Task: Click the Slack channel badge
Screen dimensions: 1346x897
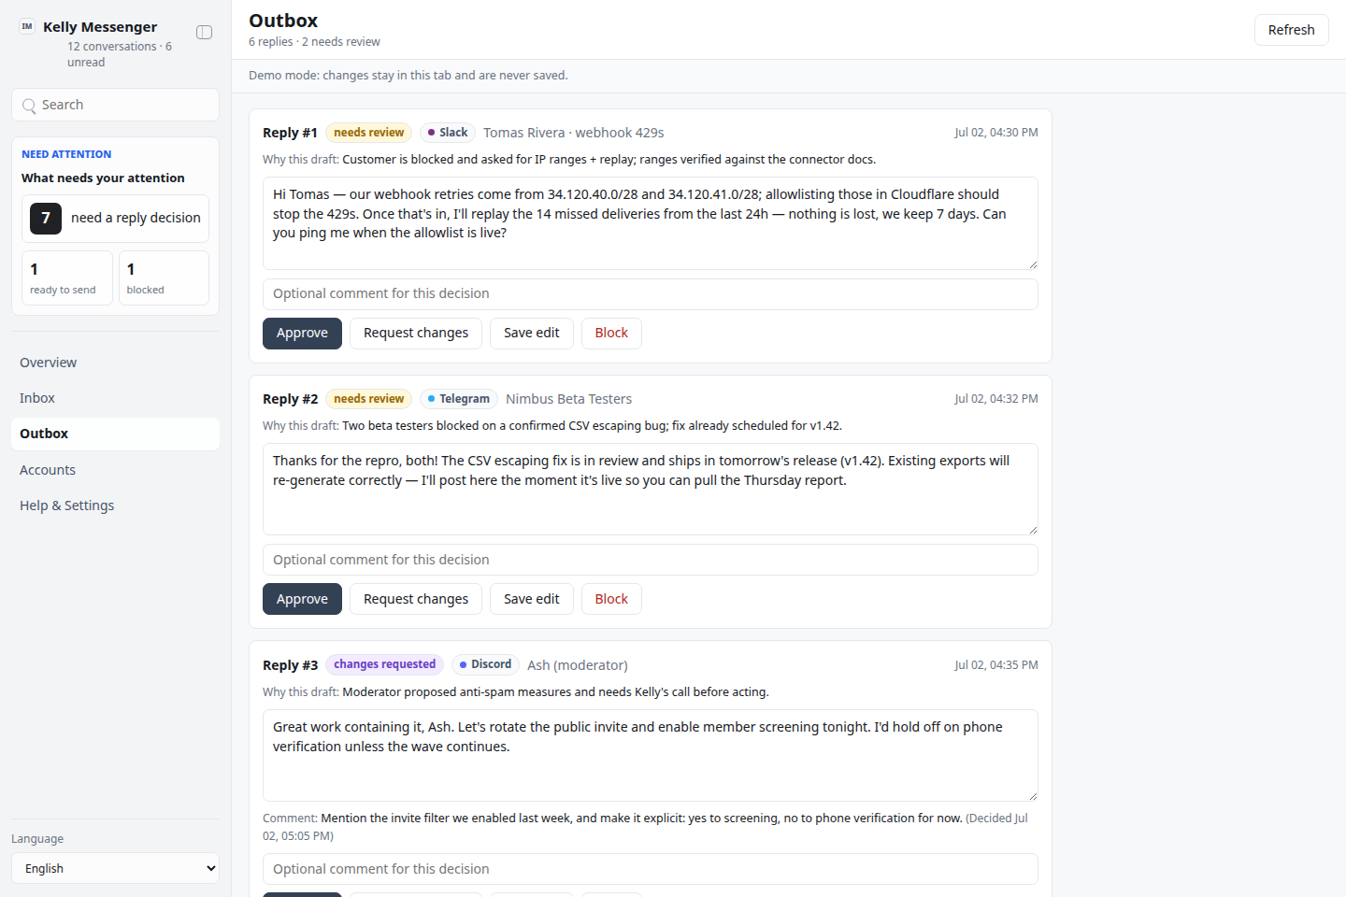Action: (x=448, y=133)
